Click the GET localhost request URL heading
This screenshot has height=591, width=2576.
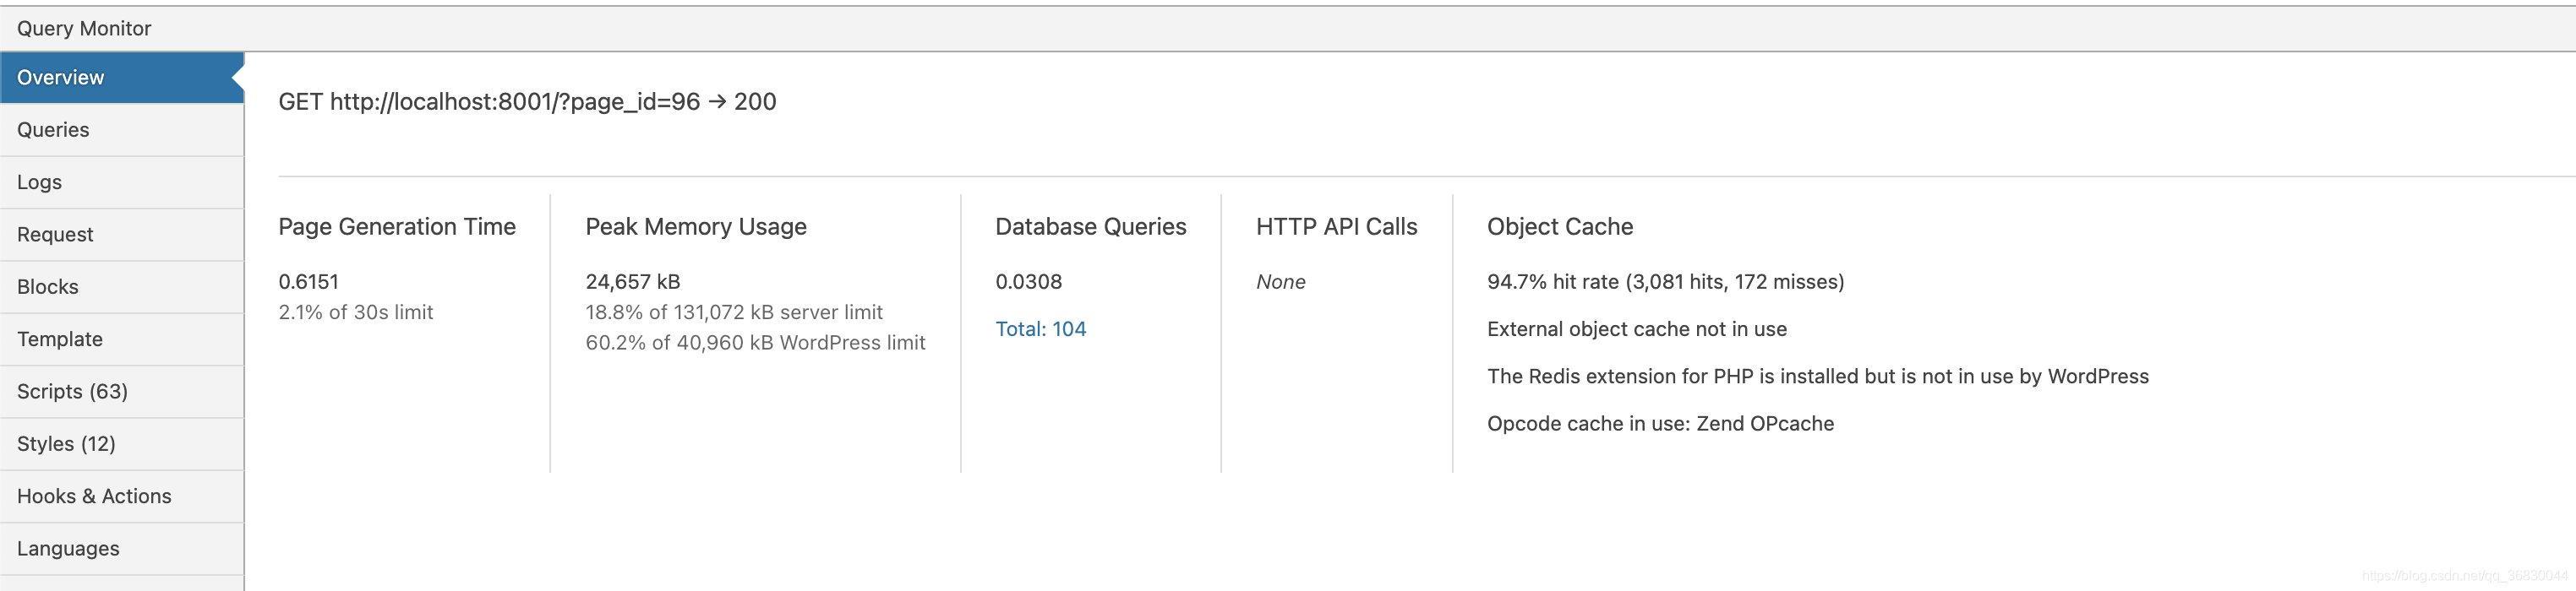[x=527, y=102]
